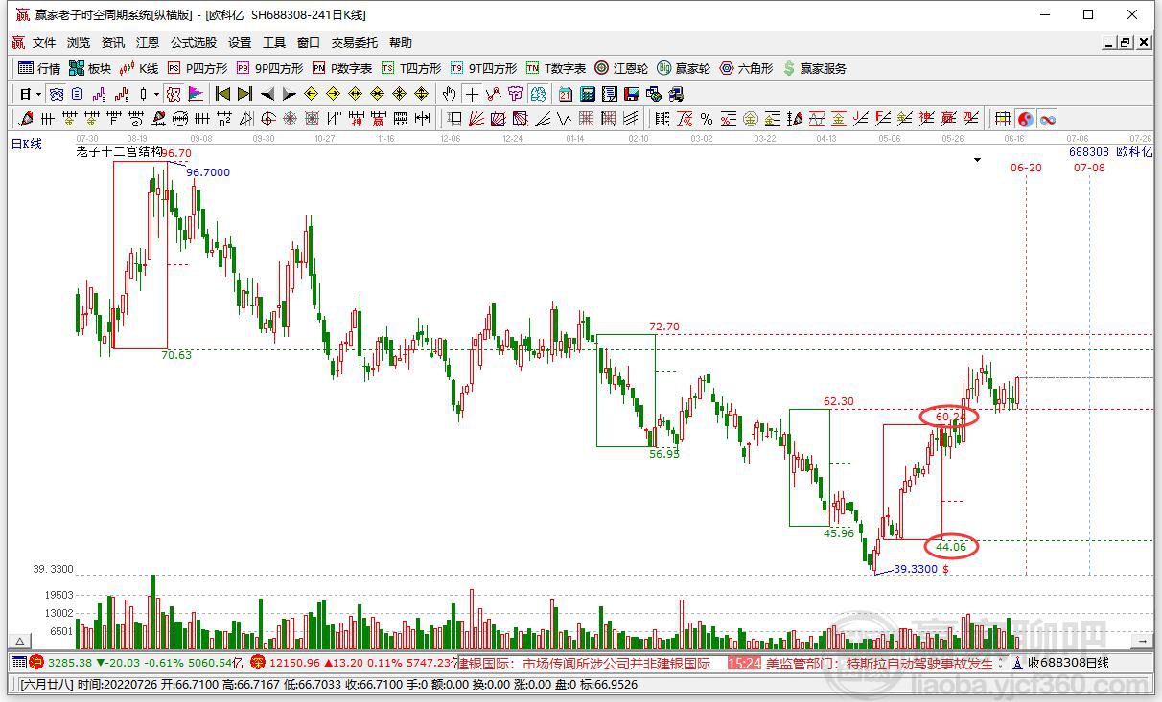Open the 资讯 menu
Screen dimensions: 1162x702
[113, 43]
